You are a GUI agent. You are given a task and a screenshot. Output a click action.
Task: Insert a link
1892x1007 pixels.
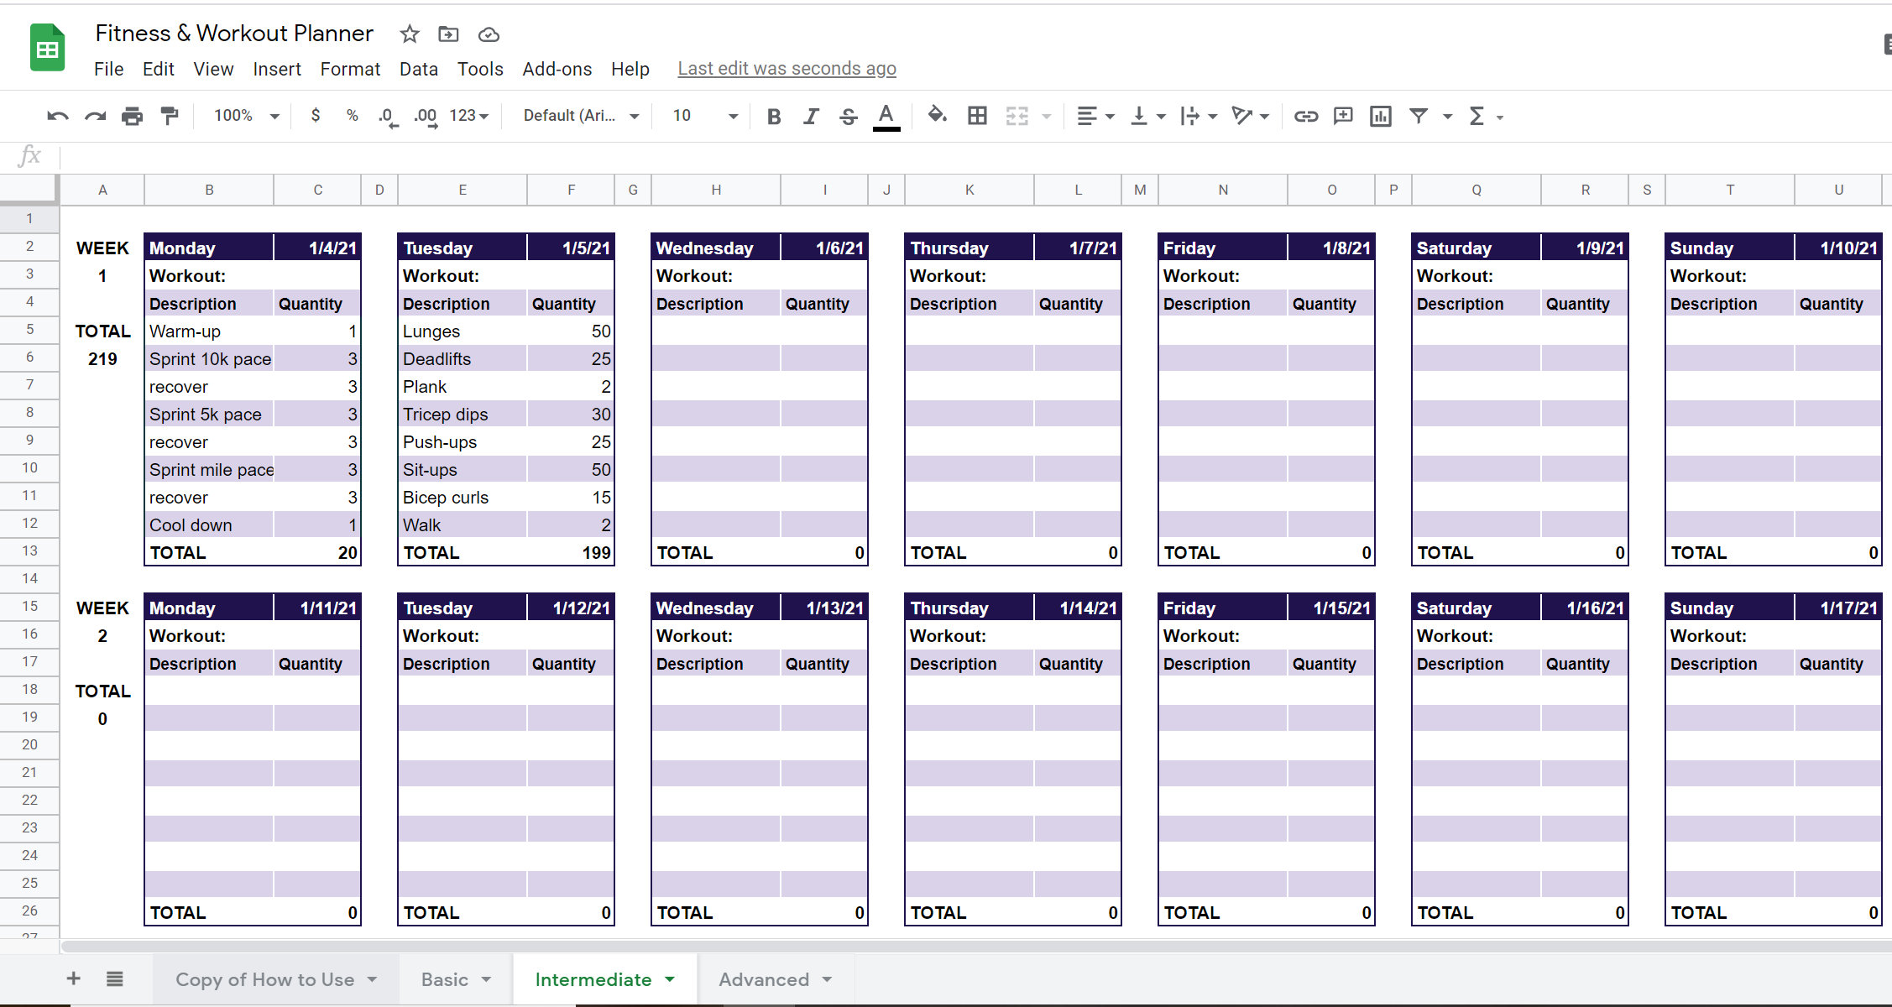tap(1306, 116)
